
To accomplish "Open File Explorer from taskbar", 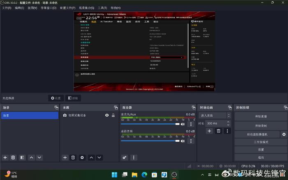I will coord(135,175).
